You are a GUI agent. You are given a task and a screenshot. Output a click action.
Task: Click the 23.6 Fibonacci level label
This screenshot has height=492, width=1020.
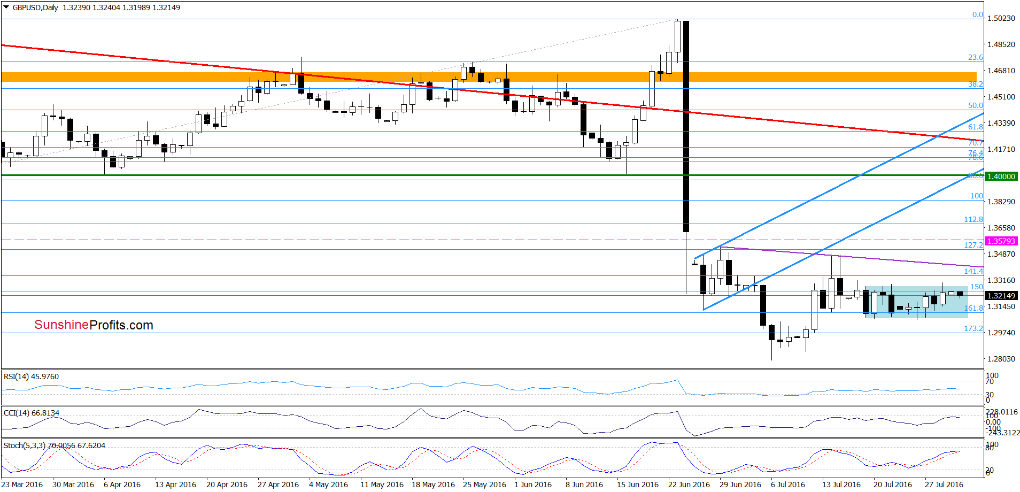click(976, 57)
